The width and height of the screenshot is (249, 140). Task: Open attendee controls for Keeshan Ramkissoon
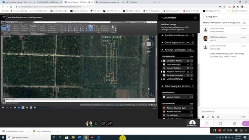pyautogui.click(x=191, y=72)
